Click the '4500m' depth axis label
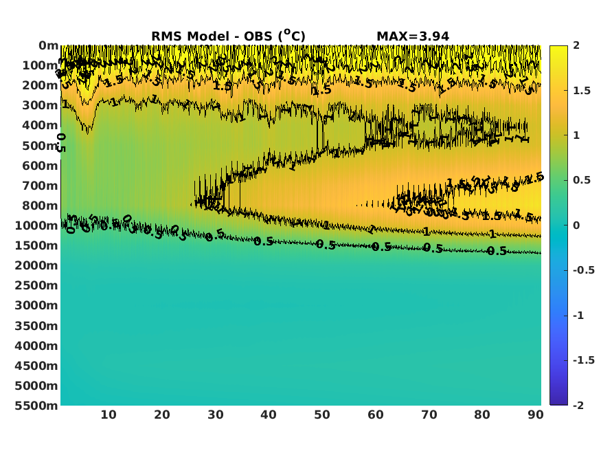This screenshot has width=601, height=451. (36, 366)
